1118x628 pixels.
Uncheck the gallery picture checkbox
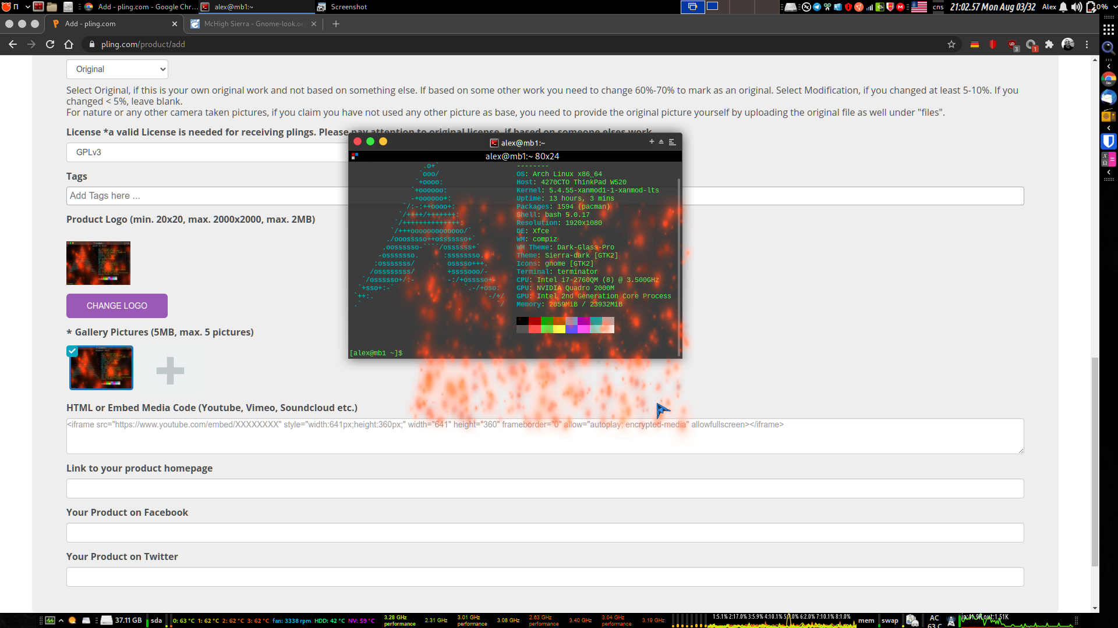pos(72,351)
